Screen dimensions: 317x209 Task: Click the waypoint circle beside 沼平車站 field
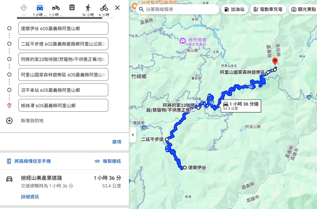[x=9, y=90]
